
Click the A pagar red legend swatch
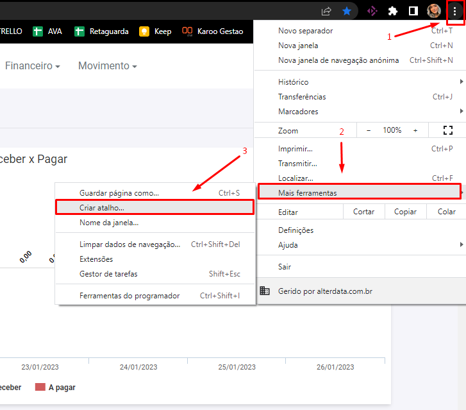click(40, 387)
